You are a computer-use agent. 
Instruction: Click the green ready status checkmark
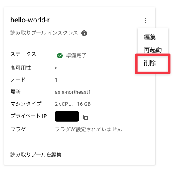click(60, 56)
